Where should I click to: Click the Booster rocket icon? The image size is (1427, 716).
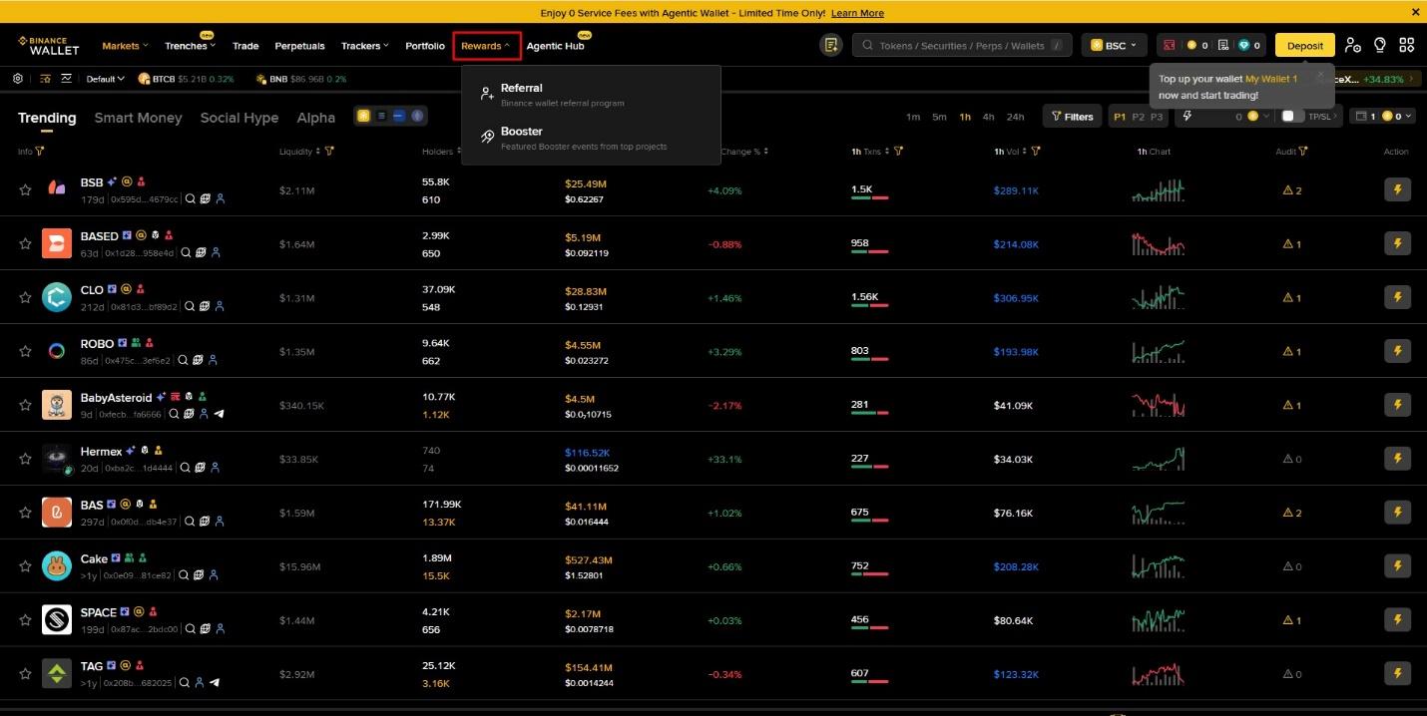click(x=487, y=137)
